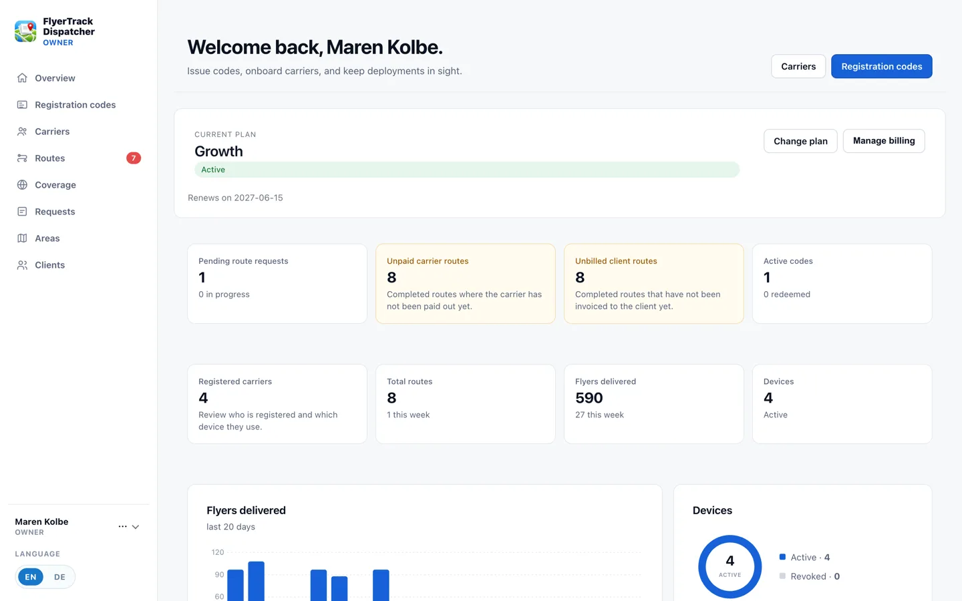Go to Overview in the sidebar
Viewport: 962px width, 601px height.
click(x=79, y=78)
